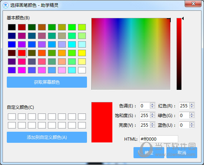Choose the dark maroon swatch left of red

point(12,53)
